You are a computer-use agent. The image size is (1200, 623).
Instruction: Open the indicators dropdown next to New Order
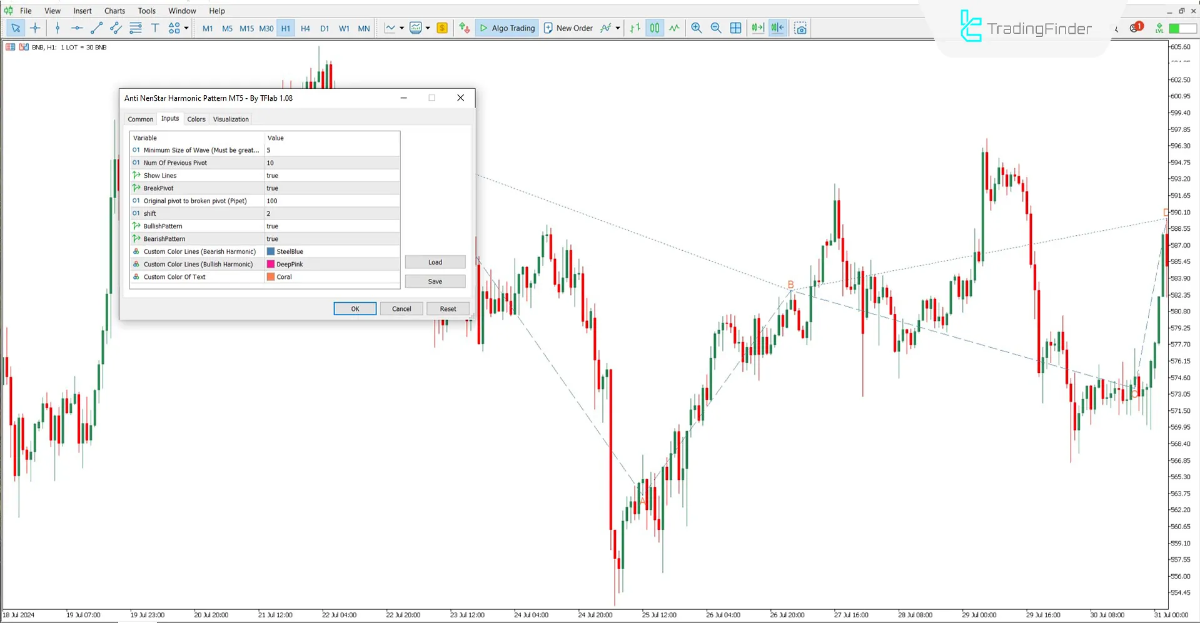point(616,28)
